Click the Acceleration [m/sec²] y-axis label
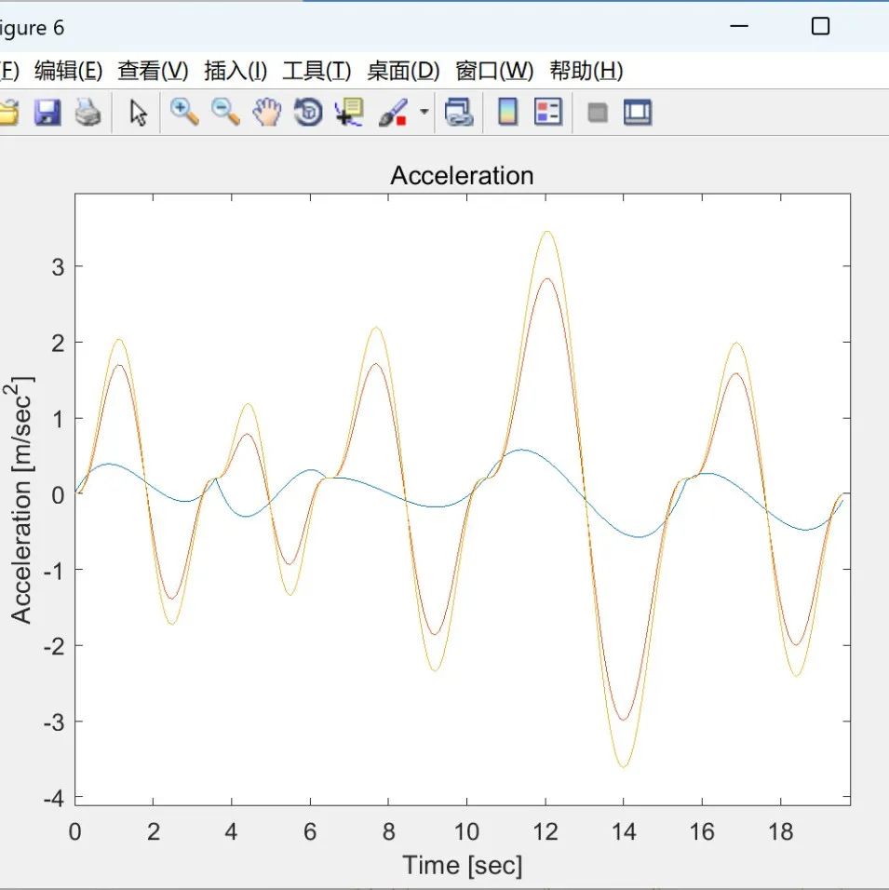 [20, 500]
